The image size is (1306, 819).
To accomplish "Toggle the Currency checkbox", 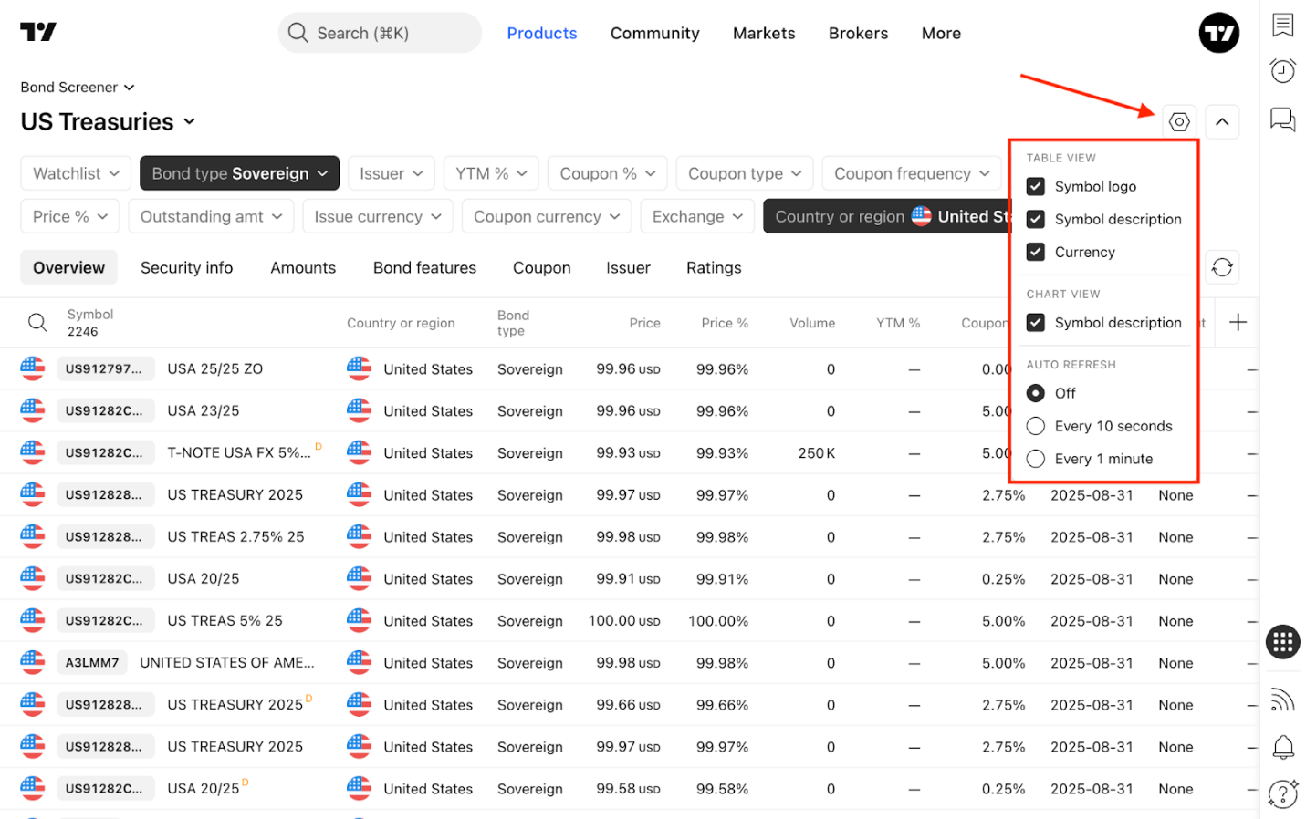I will pos(1035,252).
